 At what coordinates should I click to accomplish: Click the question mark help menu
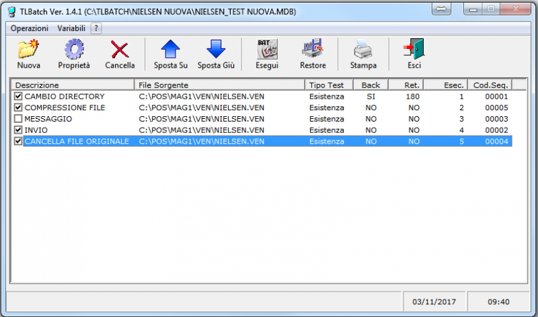tap(95, 28)
